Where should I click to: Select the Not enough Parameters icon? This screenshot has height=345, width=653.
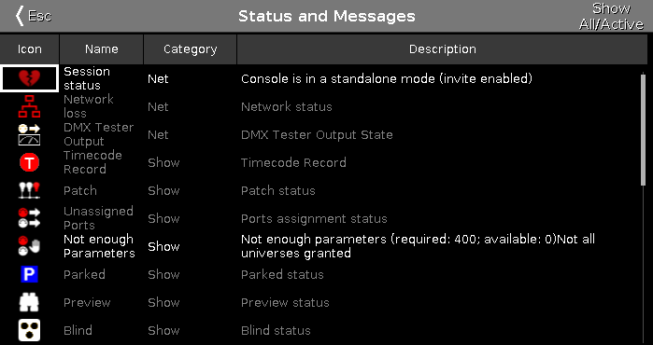(29, 246)
